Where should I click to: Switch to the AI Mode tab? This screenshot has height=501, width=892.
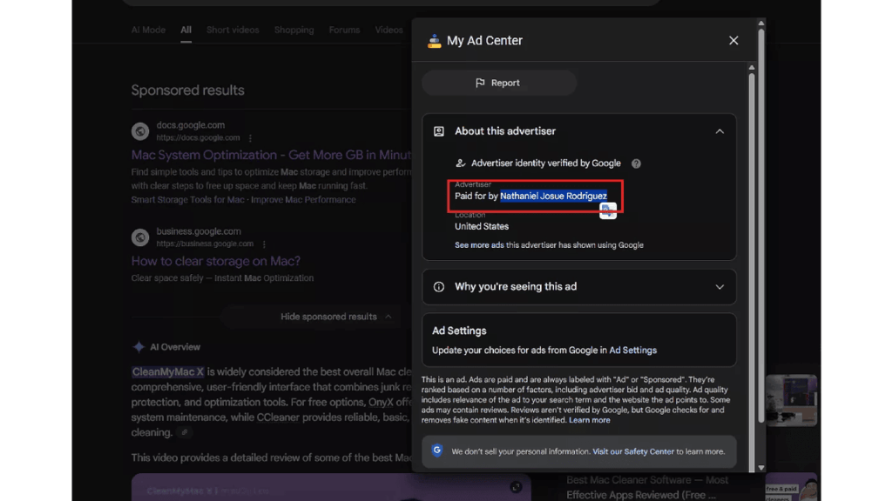[x=148, y=30]
